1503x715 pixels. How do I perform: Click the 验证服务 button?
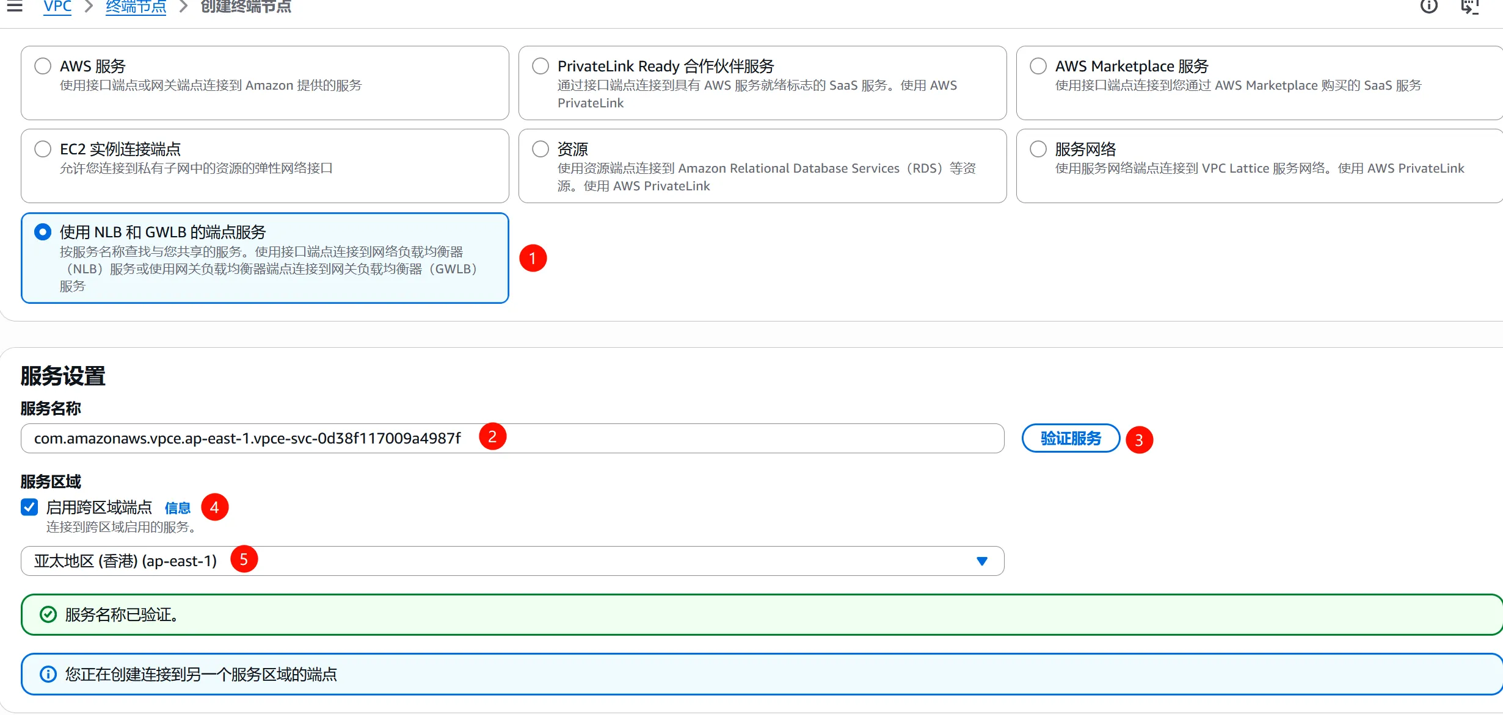click(1071, 438)
